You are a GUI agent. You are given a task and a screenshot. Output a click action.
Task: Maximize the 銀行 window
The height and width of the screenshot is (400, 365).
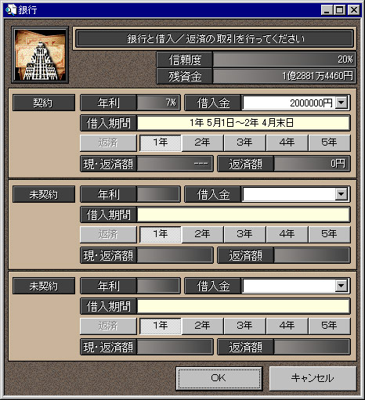(340, 10)
